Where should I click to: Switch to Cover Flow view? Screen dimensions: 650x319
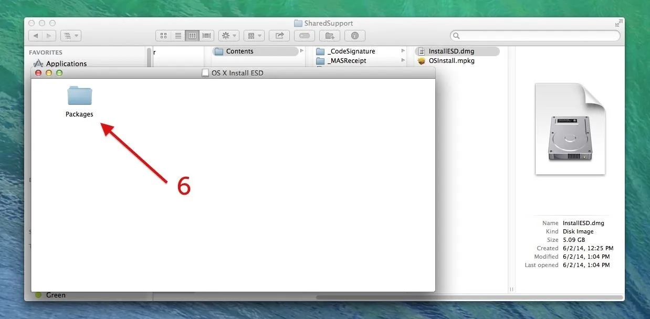pyautogui.click(x=206, y=36)
